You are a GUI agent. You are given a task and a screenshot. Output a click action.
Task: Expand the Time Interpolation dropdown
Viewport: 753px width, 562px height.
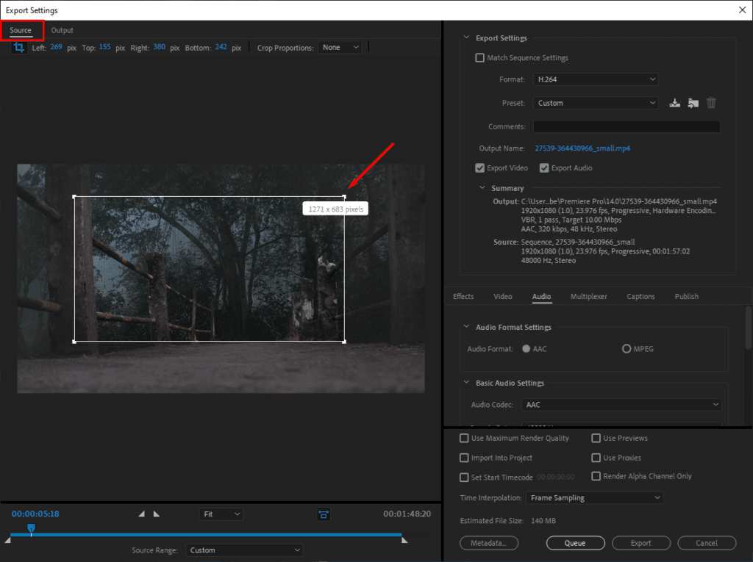[x=594, y=498]
